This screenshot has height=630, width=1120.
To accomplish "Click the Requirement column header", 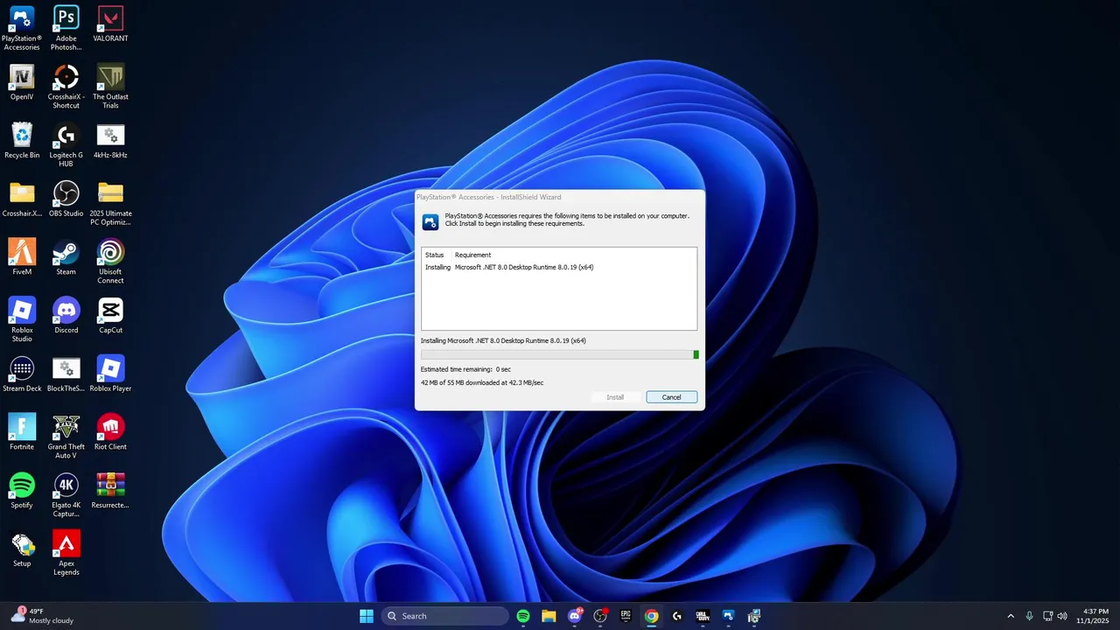I will (472, 255).
